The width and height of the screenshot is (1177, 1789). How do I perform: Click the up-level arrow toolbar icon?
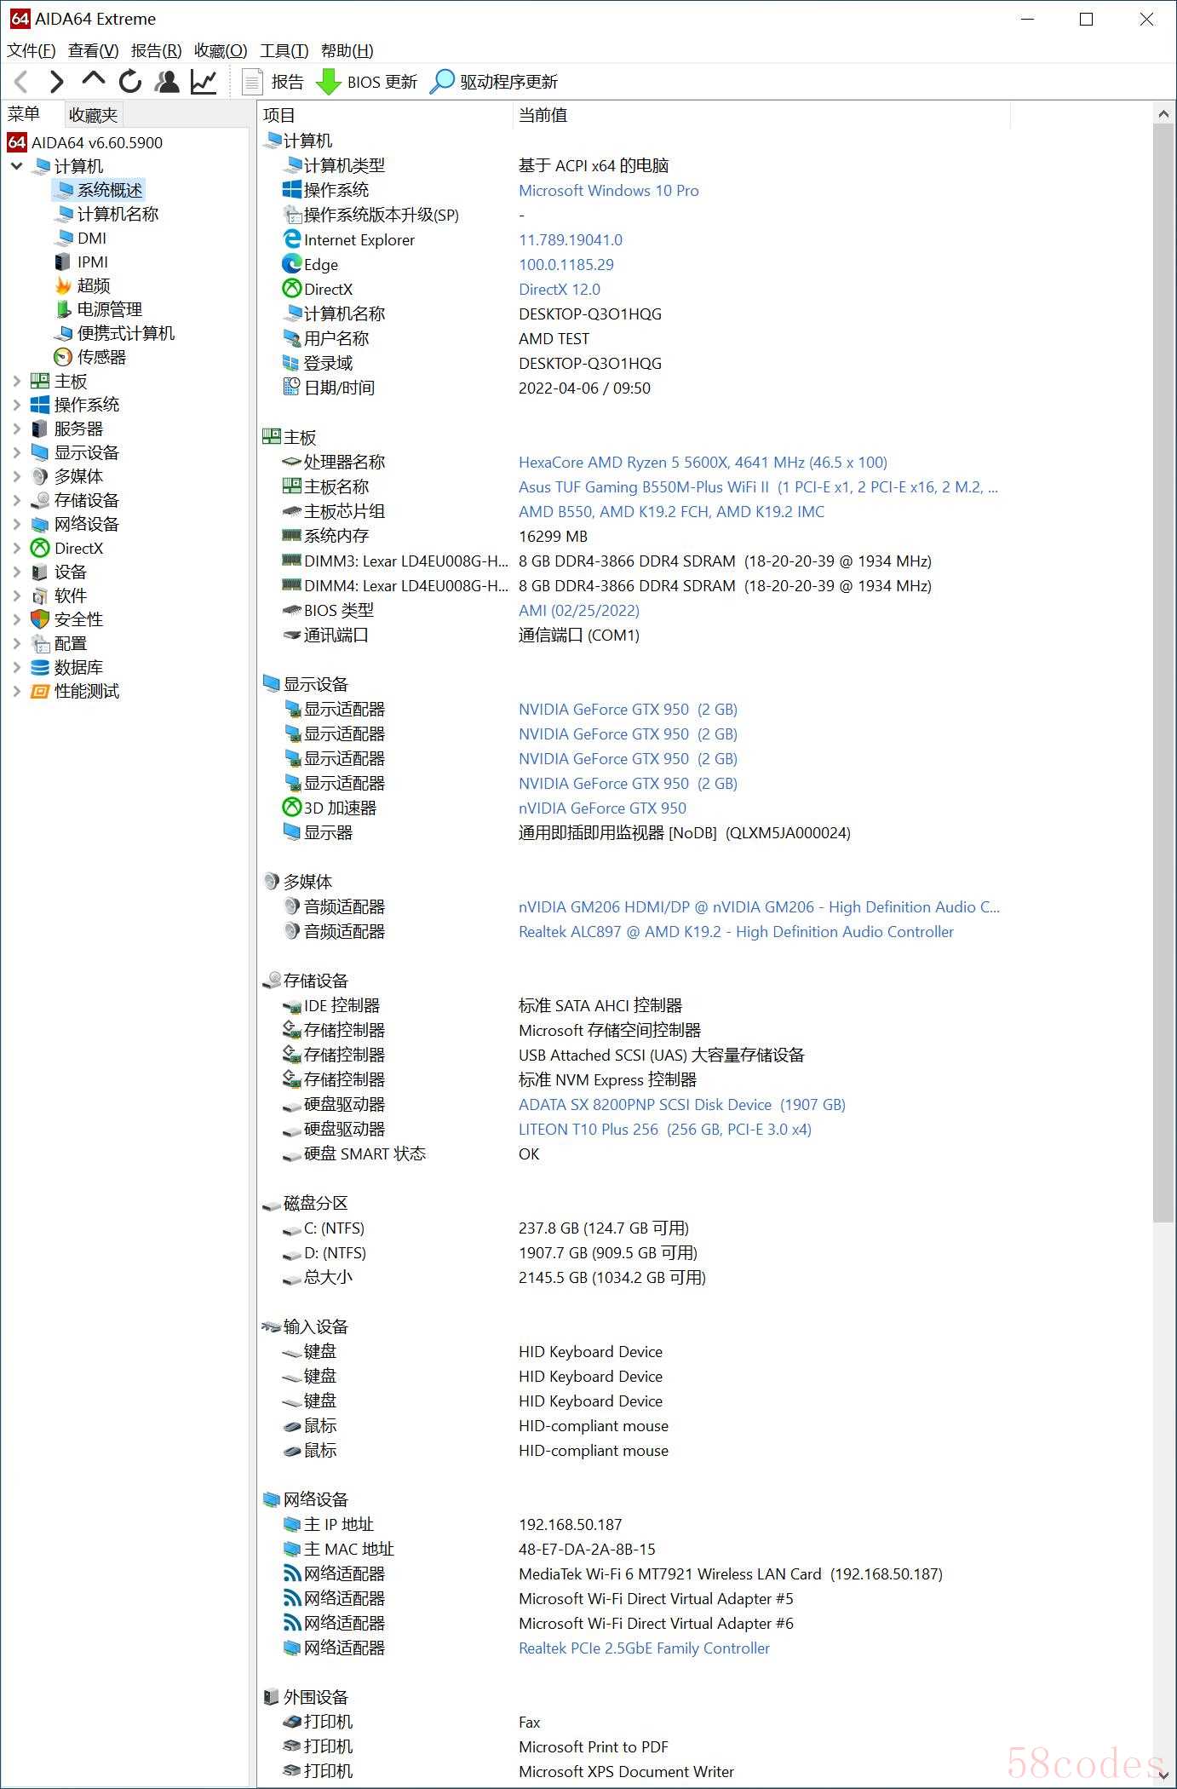point(93,79)
